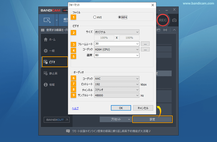The image size is (217, 142).
Task: Start recording with the REC button
Action: pyautogui.click(x=163, y=20)
